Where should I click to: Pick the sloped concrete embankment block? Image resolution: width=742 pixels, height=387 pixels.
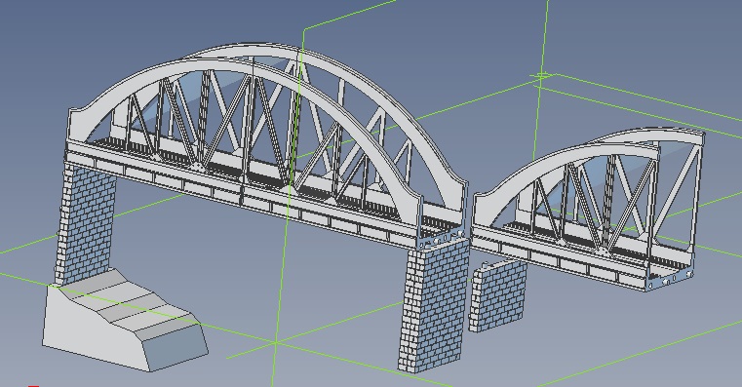pos(124,322)
